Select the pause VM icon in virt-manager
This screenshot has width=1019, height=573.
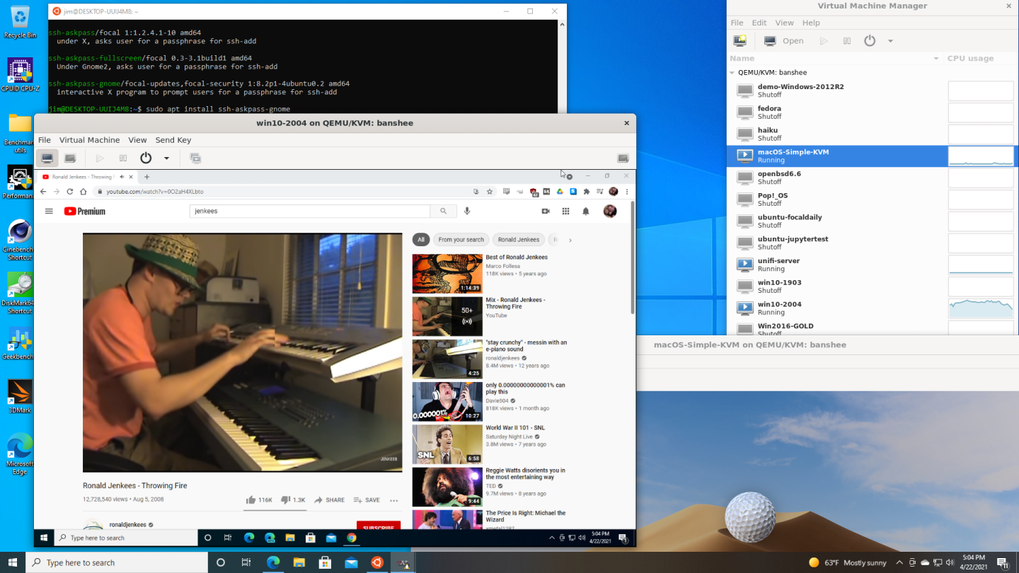click(x=846, y=40)
